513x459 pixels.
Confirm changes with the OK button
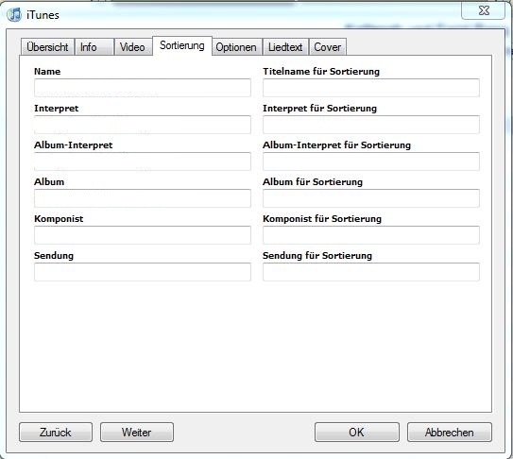coord(357,433)
